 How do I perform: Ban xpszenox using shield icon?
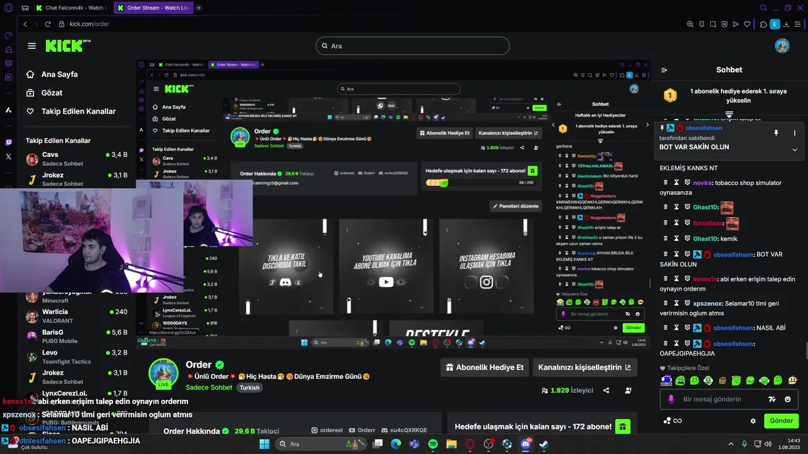tap(687, 303)
